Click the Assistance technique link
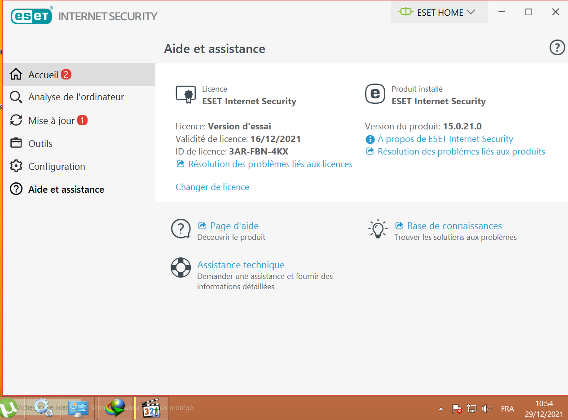 coord(241,265)
